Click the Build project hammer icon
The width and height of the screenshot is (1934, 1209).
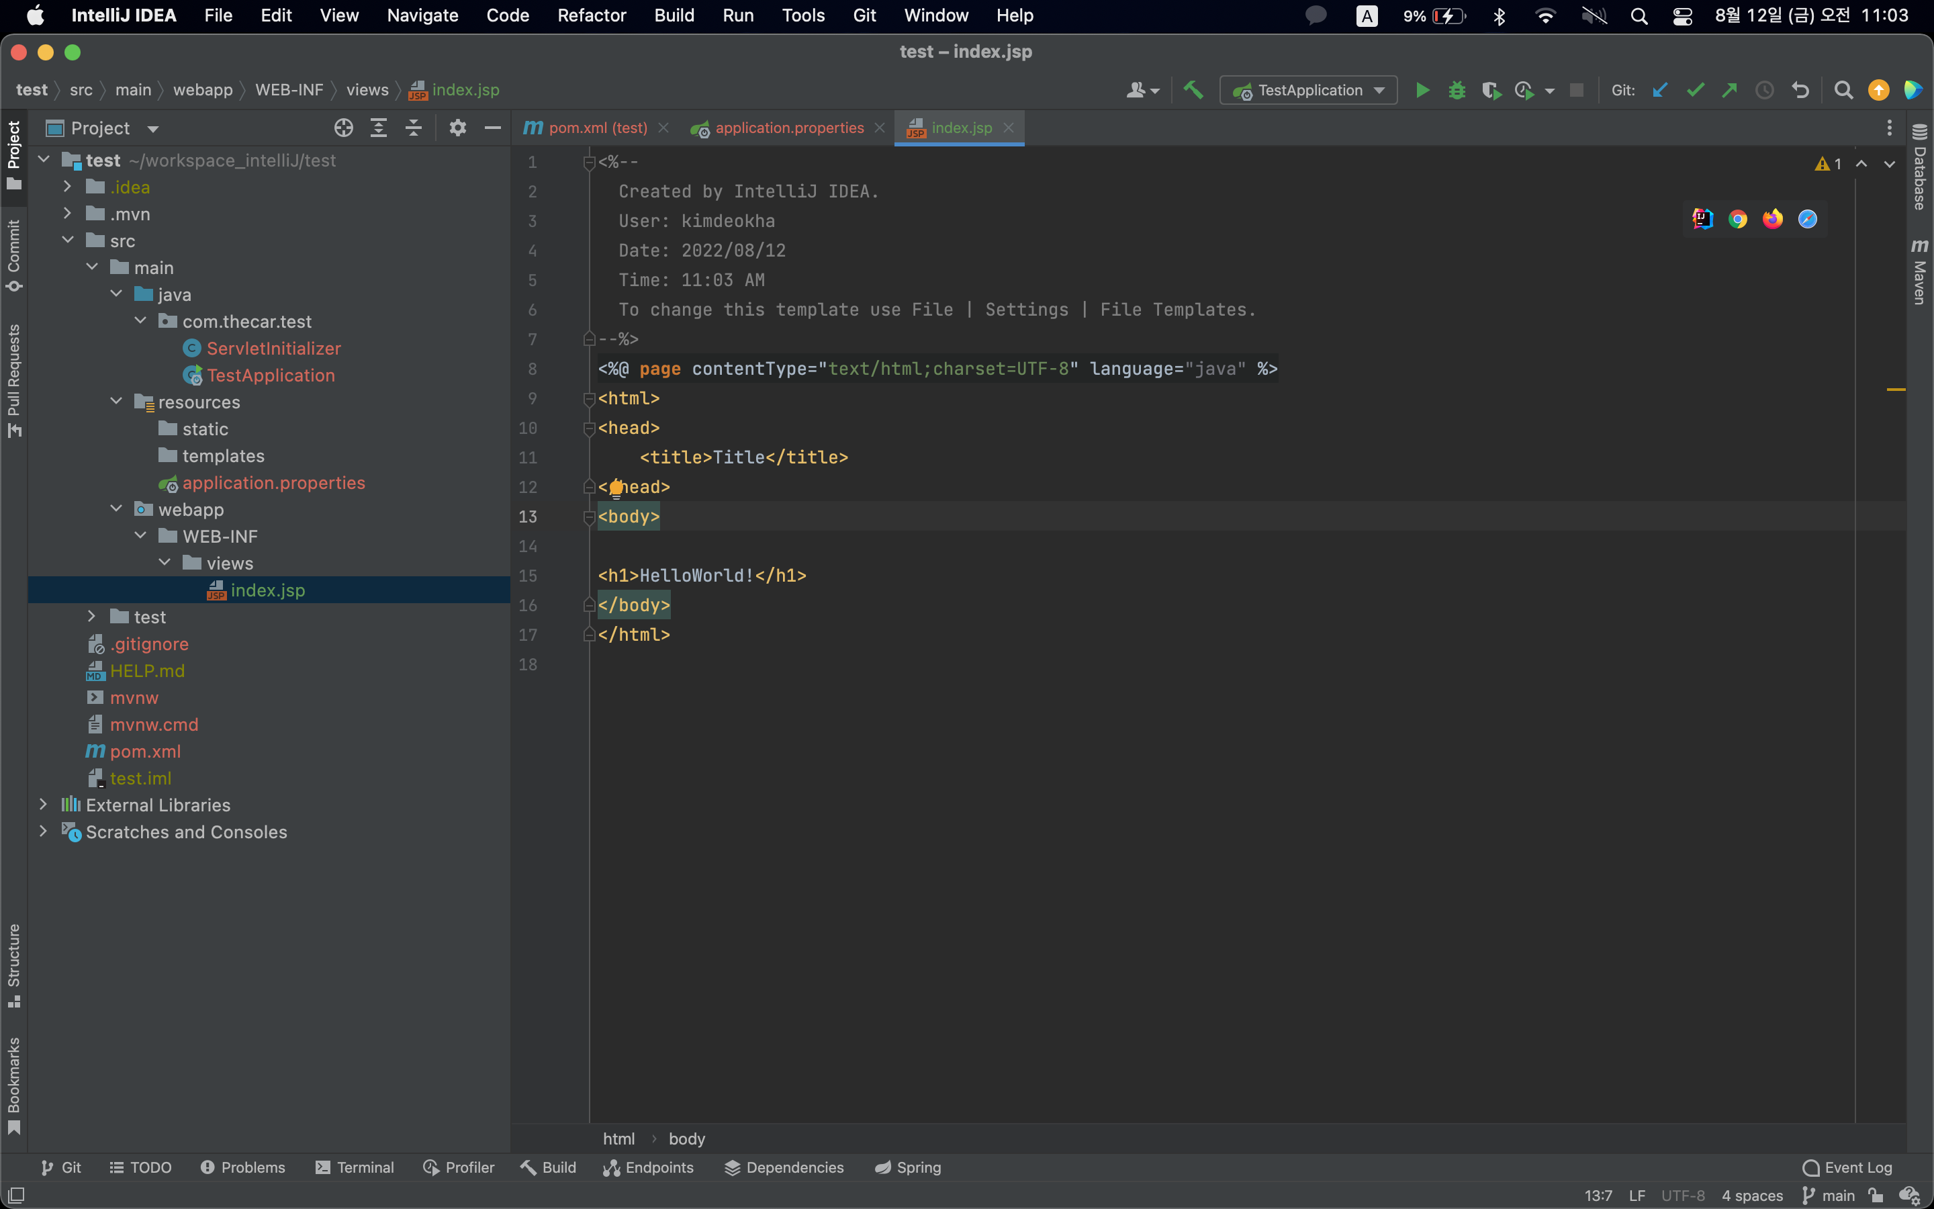tap(1193, 91)
